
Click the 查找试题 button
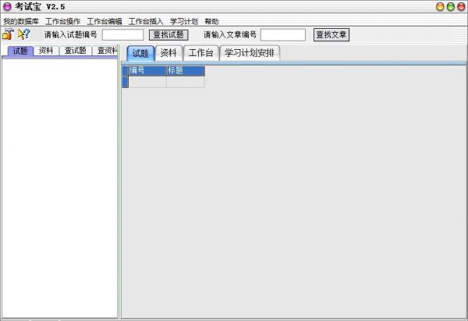tap(168, 34)
